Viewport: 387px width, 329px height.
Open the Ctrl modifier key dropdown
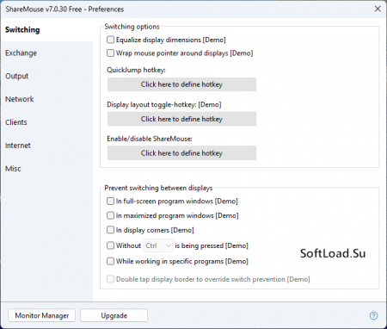(x=158, y=245)
